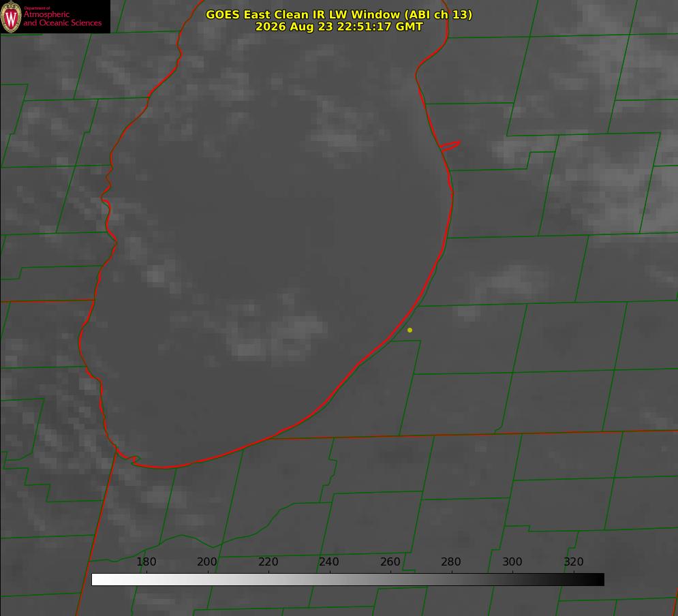Click the yellow dot location marker

click(410, 330)
